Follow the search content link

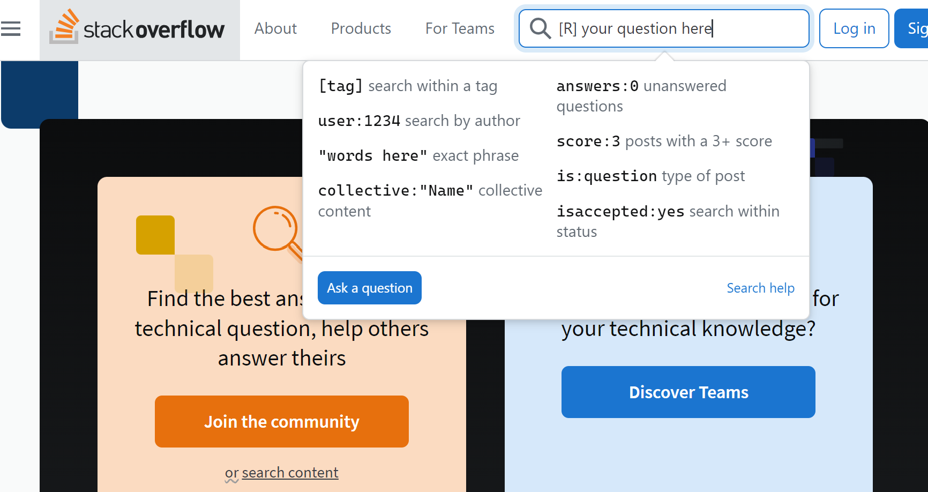(290, 473)
